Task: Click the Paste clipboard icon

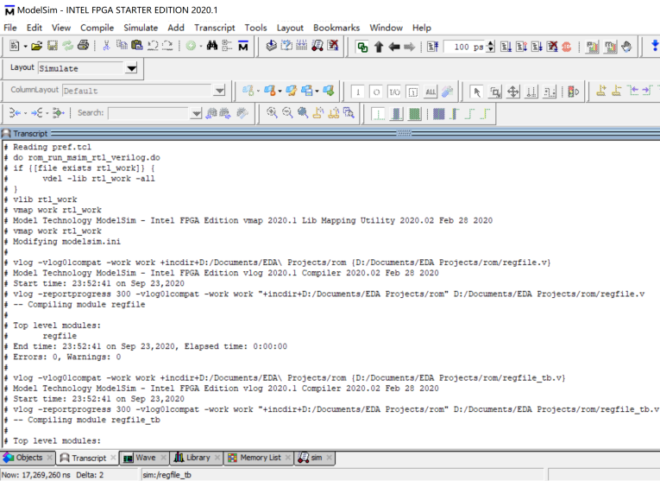Action: click(137, 46)
